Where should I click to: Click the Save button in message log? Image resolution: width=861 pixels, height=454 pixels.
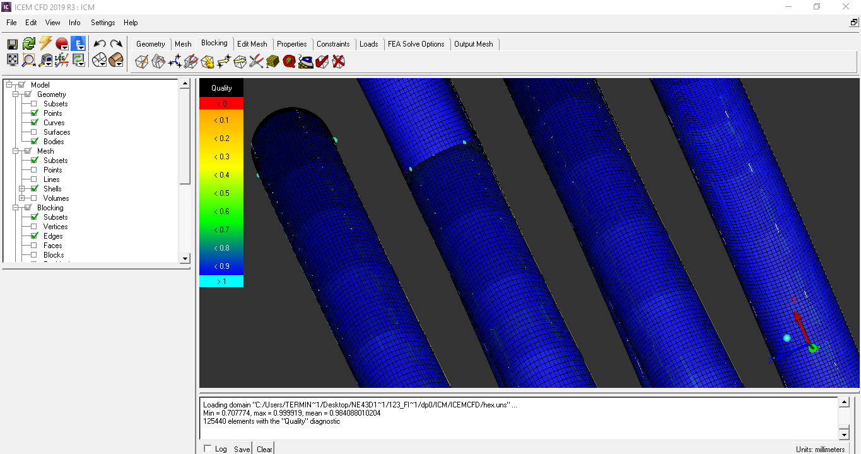click(x=242, y=449)
